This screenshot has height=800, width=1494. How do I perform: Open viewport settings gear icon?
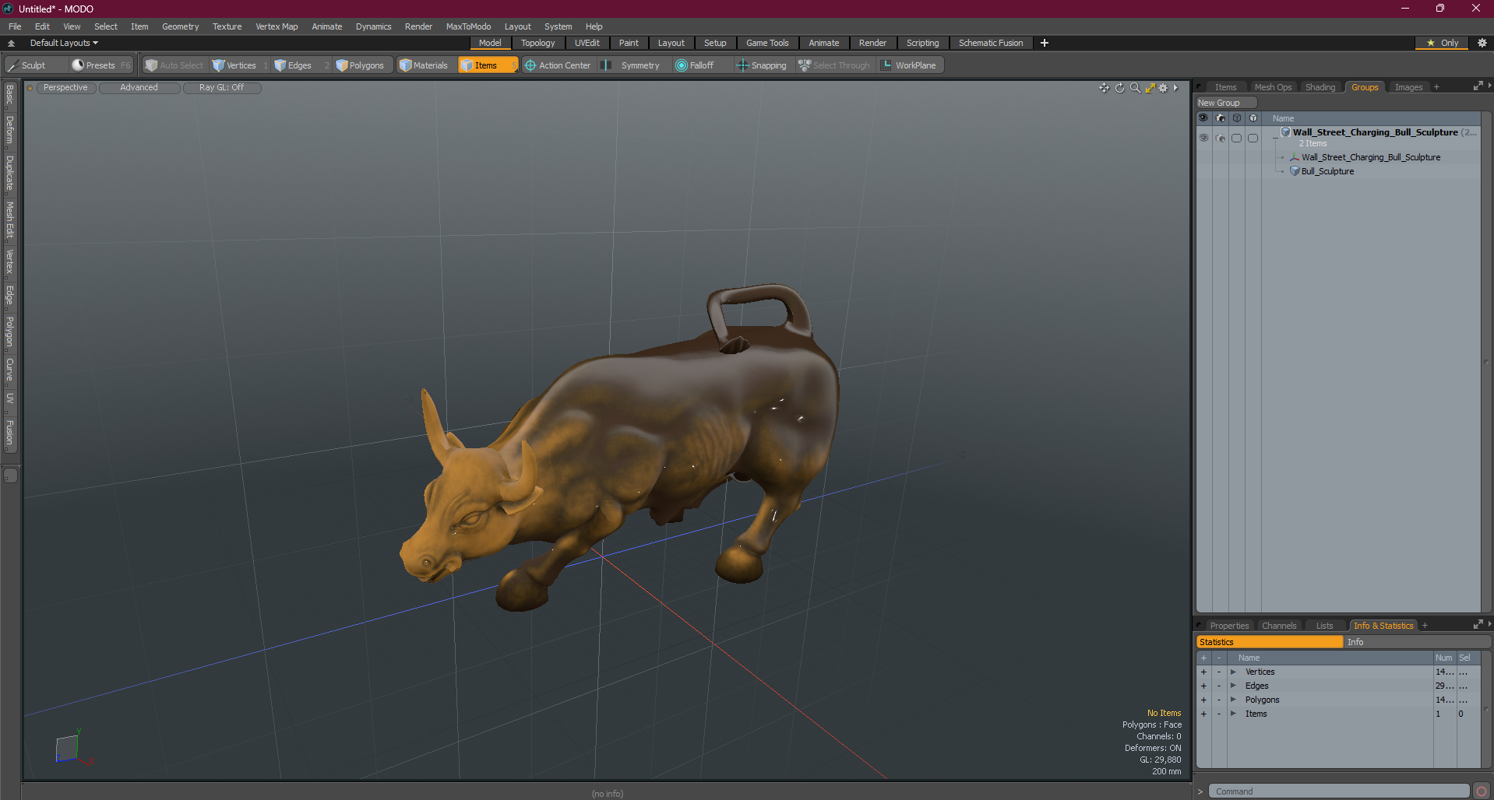(1163, 88)
